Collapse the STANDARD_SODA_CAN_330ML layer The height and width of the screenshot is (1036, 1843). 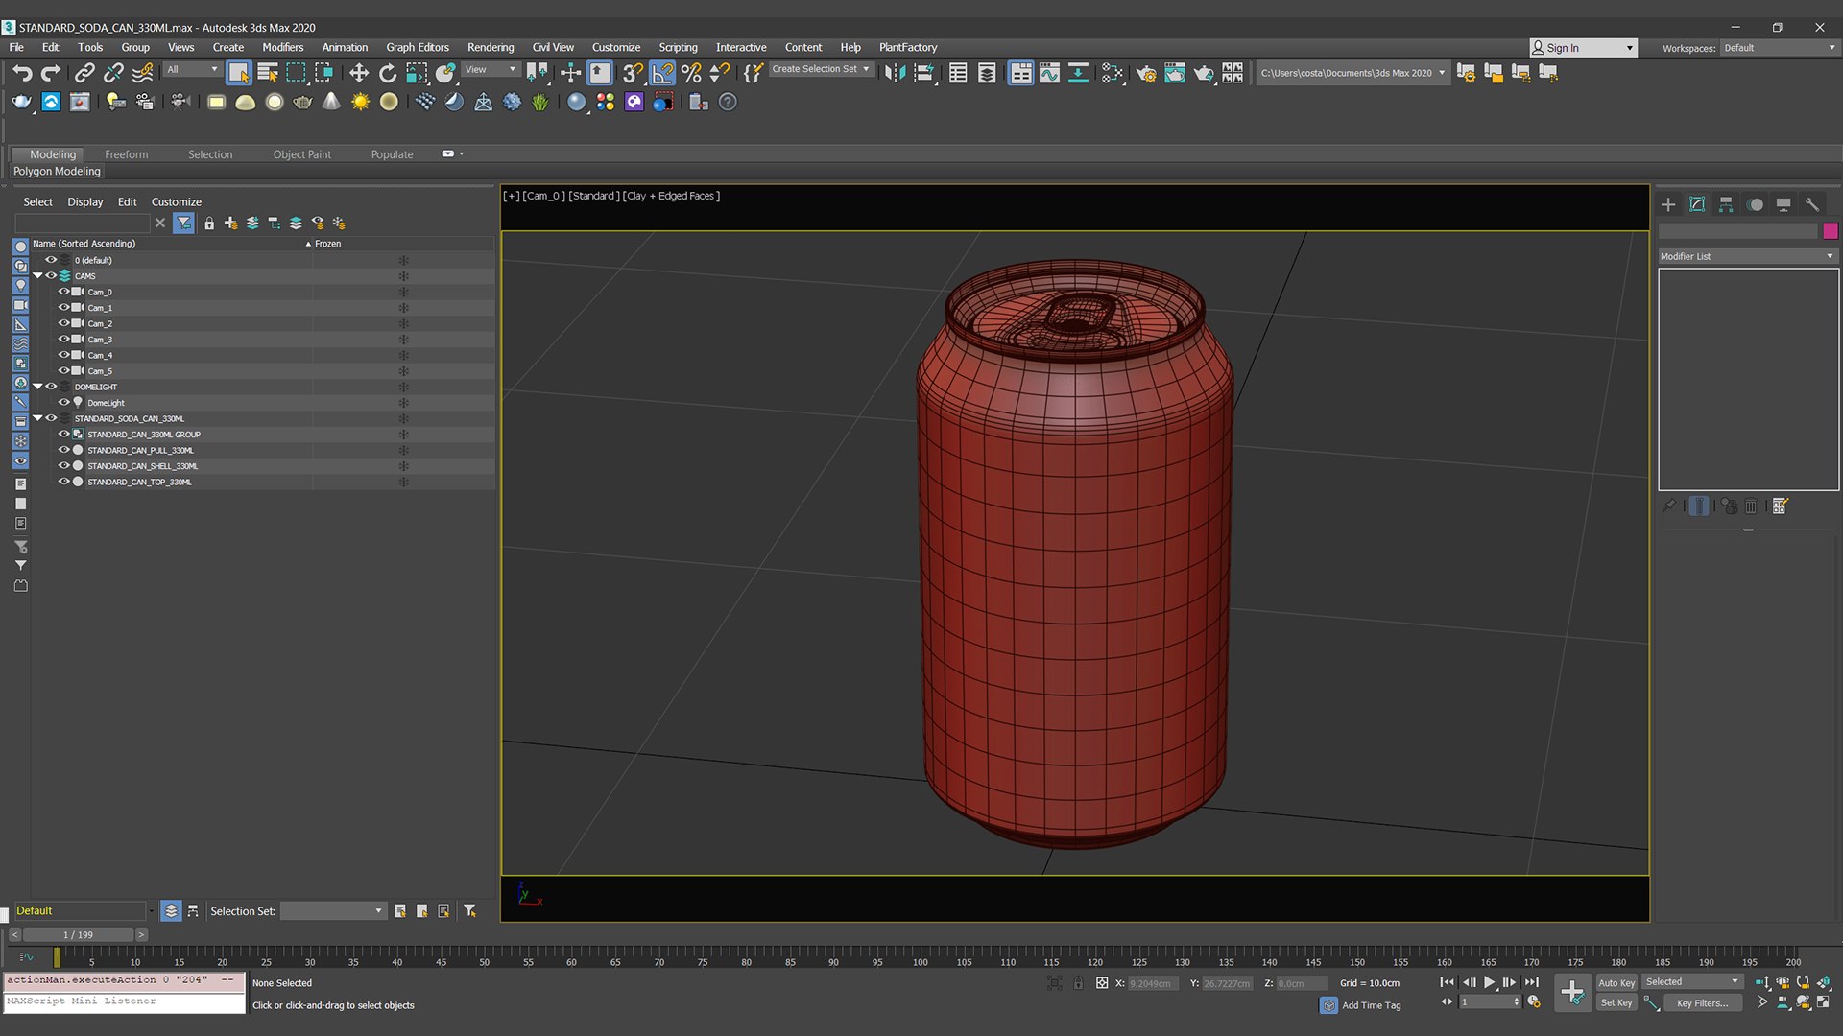coord(37,418)
